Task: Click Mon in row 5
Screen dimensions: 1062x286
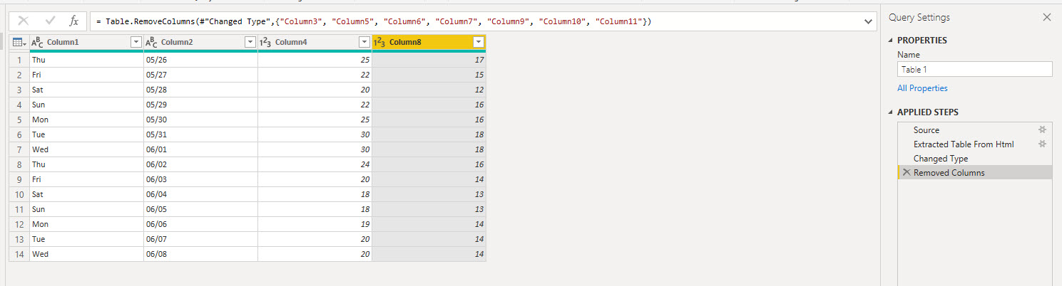Action: click(86, 120)
